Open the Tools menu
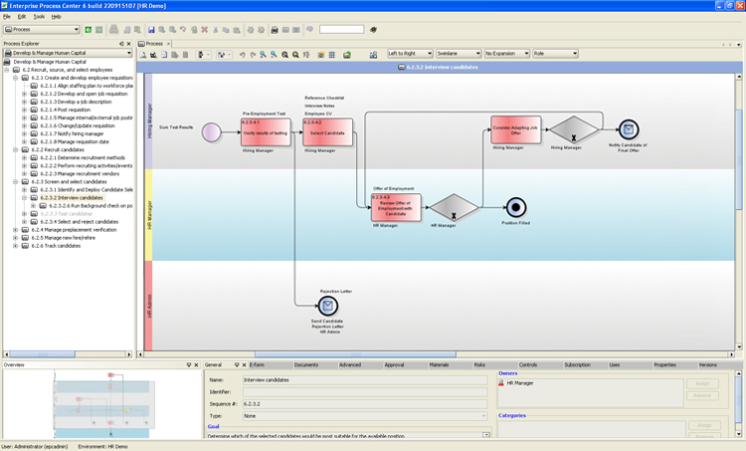746x451 pixels. [x=38, y=17]
